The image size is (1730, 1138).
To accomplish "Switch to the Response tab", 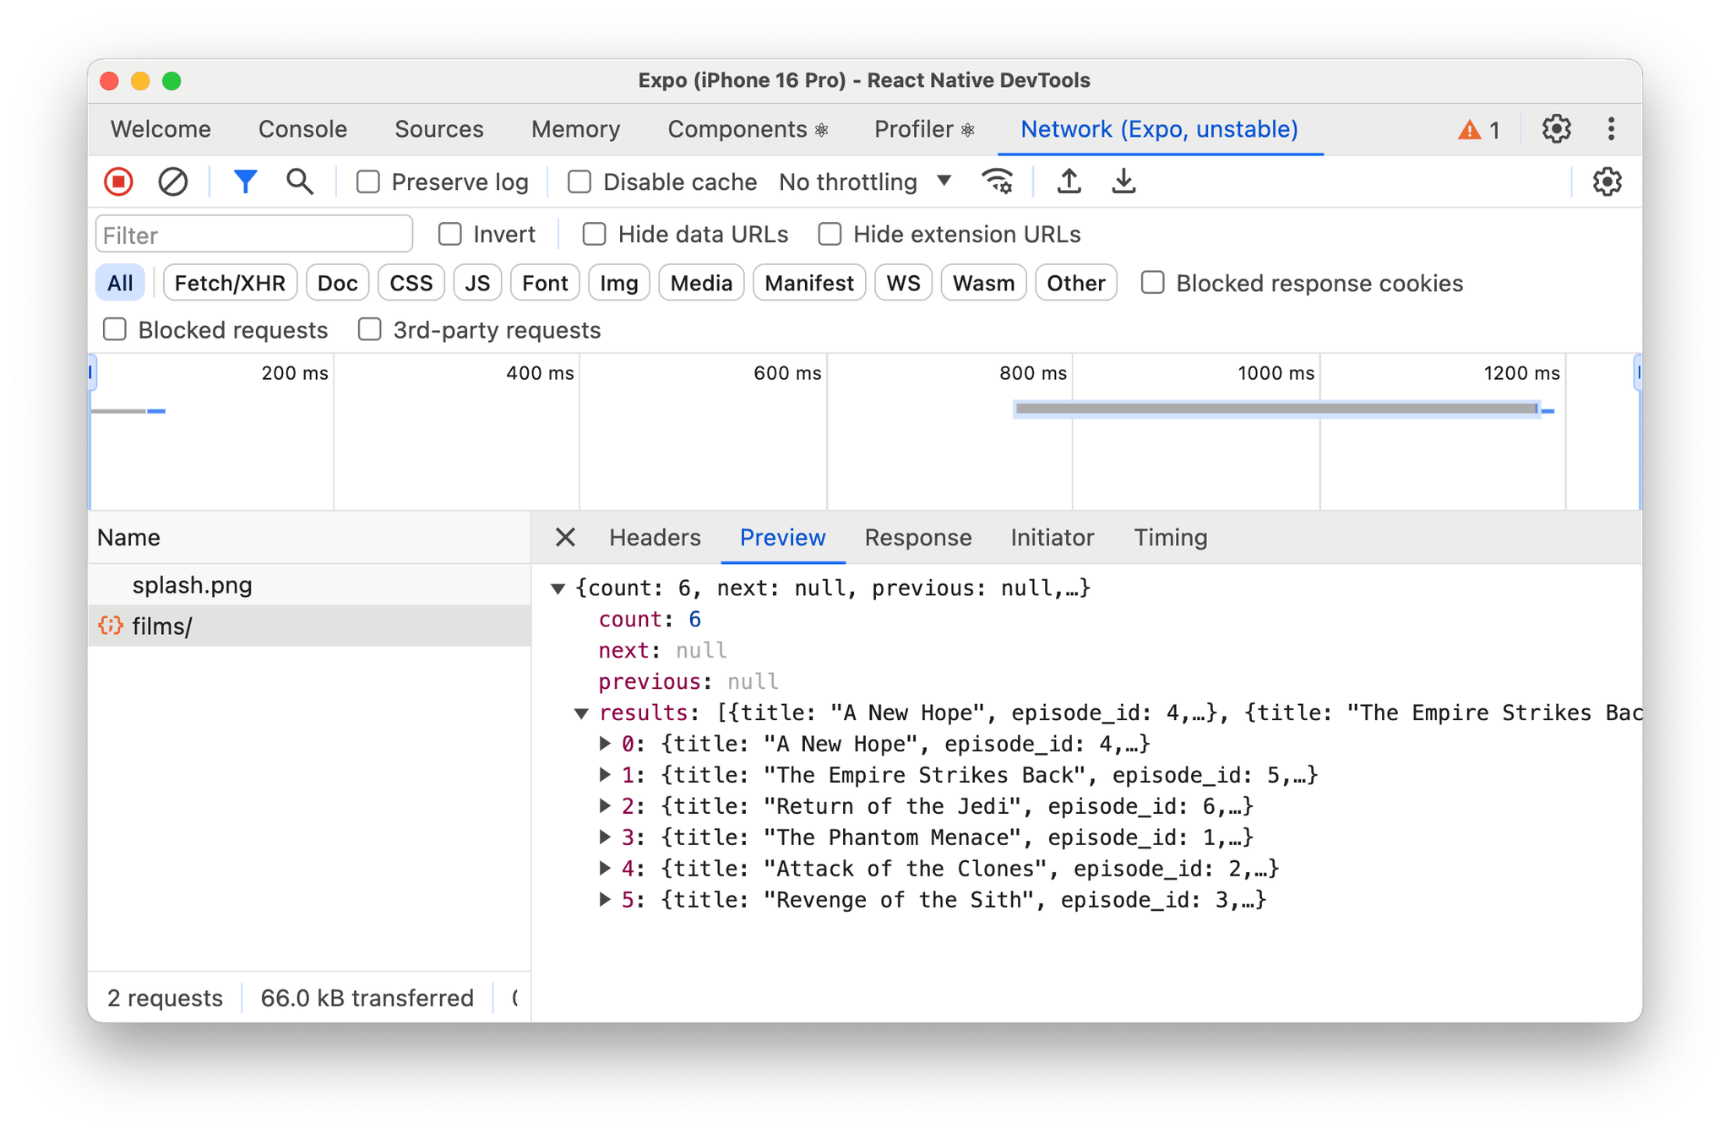I will [917, 538].
